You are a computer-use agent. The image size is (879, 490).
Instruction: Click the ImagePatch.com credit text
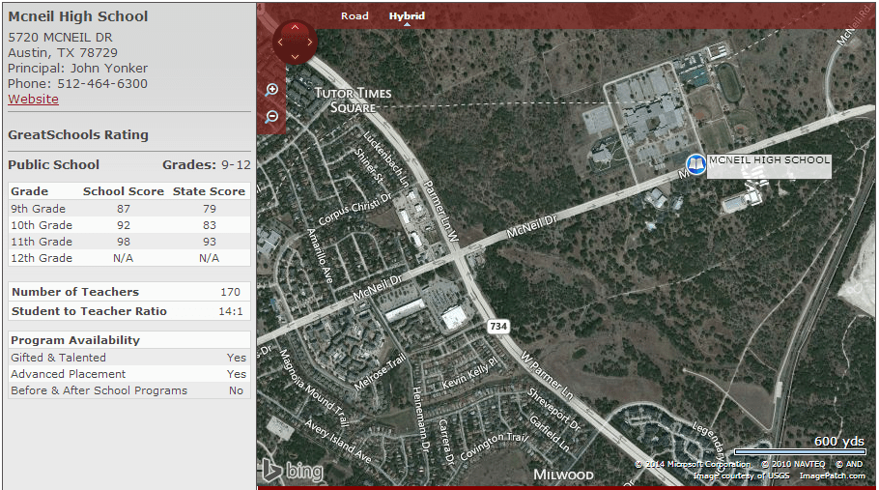[x=832, y=476]
